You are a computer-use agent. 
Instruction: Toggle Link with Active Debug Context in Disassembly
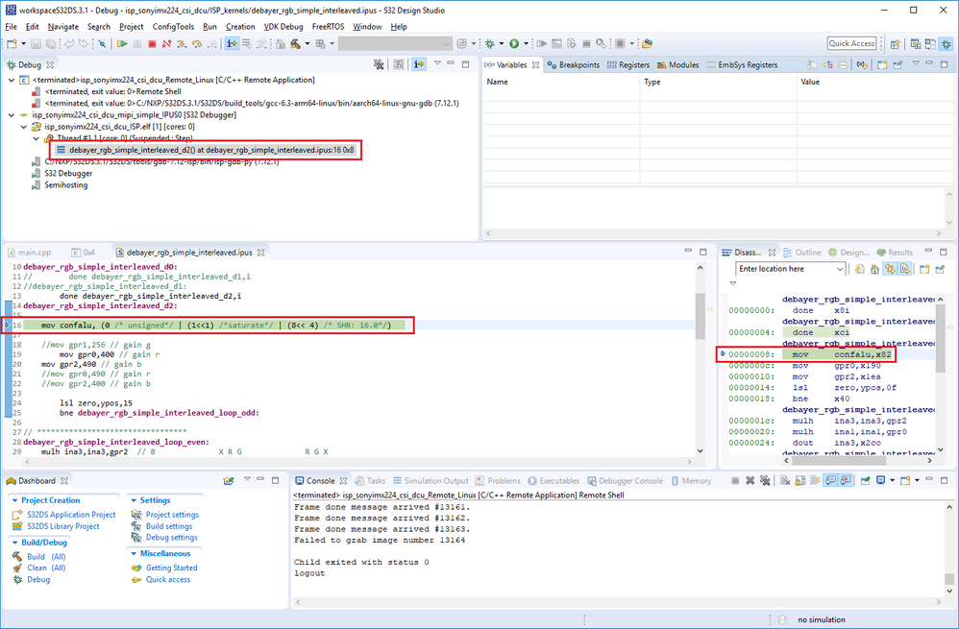(x=890, y=269)
